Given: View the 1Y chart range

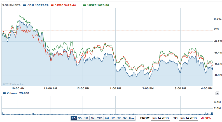Looking at the screenshot, I should pos(113,118).
